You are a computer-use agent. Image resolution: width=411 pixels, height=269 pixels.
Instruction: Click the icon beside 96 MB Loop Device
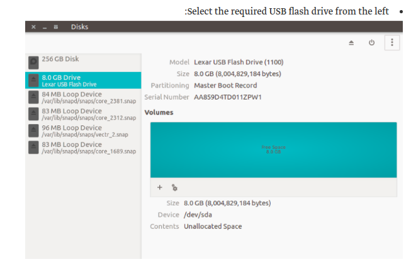pyautogui.click(x=33, y=130)
